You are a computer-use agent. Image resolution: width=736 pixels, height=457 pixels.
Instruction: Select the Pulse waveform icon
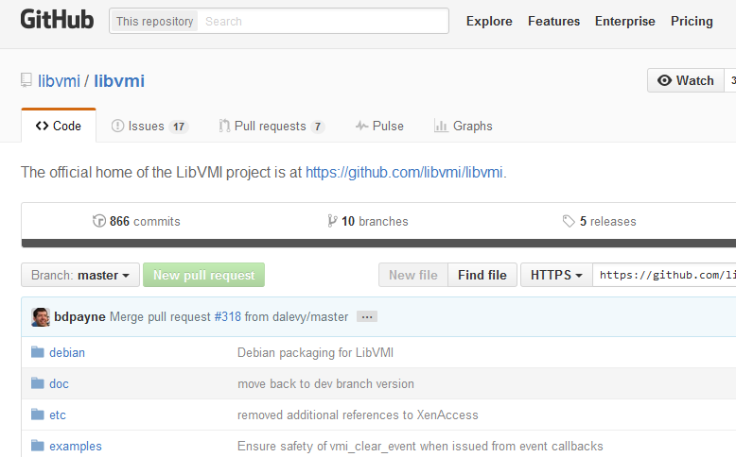[x=361, y=127]
